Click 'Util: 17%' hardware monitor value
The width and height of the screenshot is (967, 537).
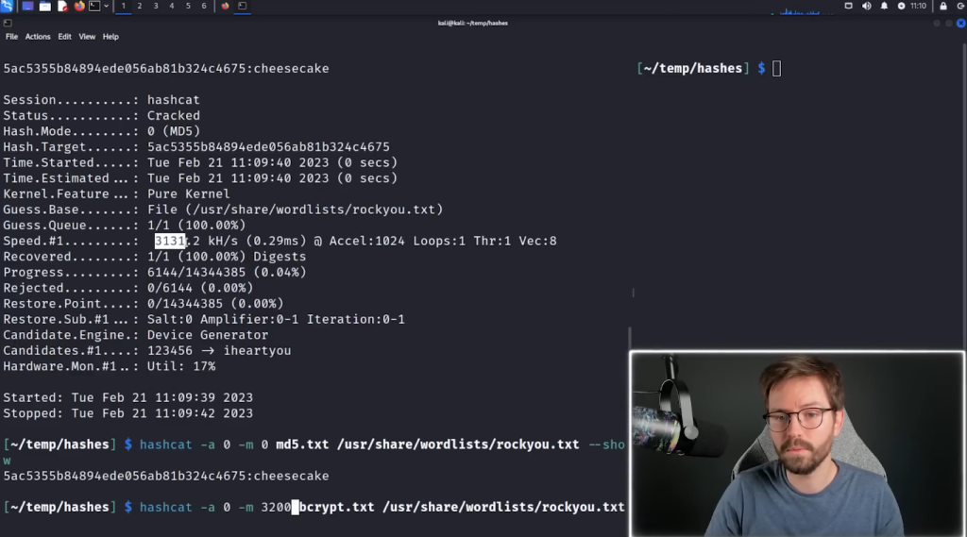click(x=181, y=366)
